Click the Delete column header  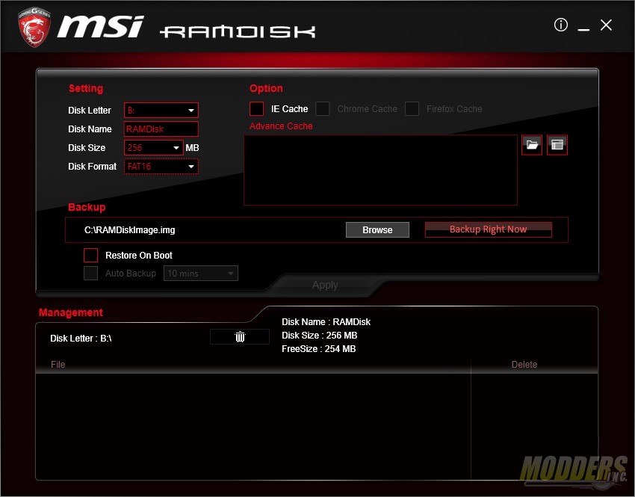click(x=524, y=365)
